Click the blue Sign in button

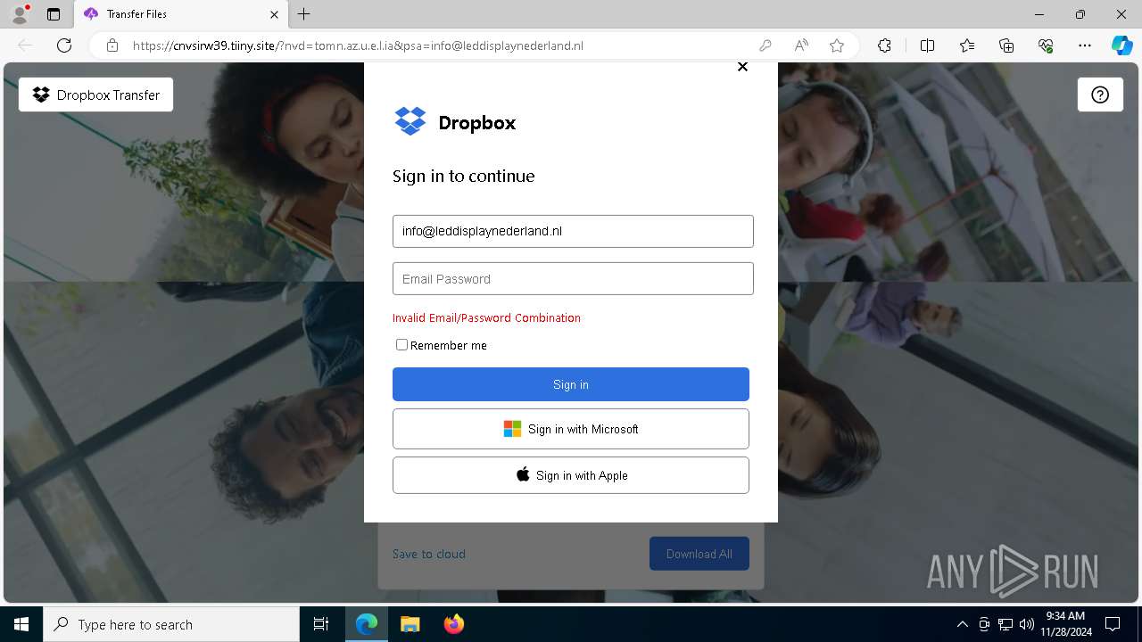[x=571, y=384]
